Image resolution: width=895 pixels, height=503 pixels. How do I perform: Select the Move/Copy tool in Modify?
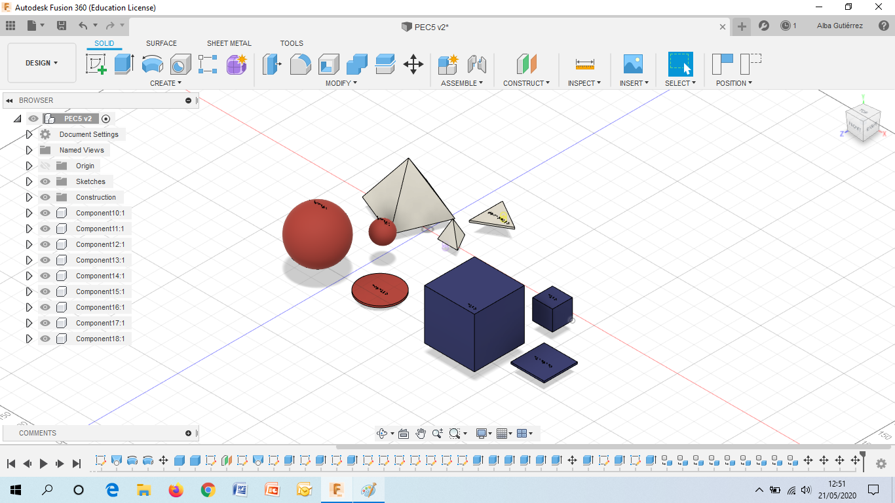click(413, 64)
